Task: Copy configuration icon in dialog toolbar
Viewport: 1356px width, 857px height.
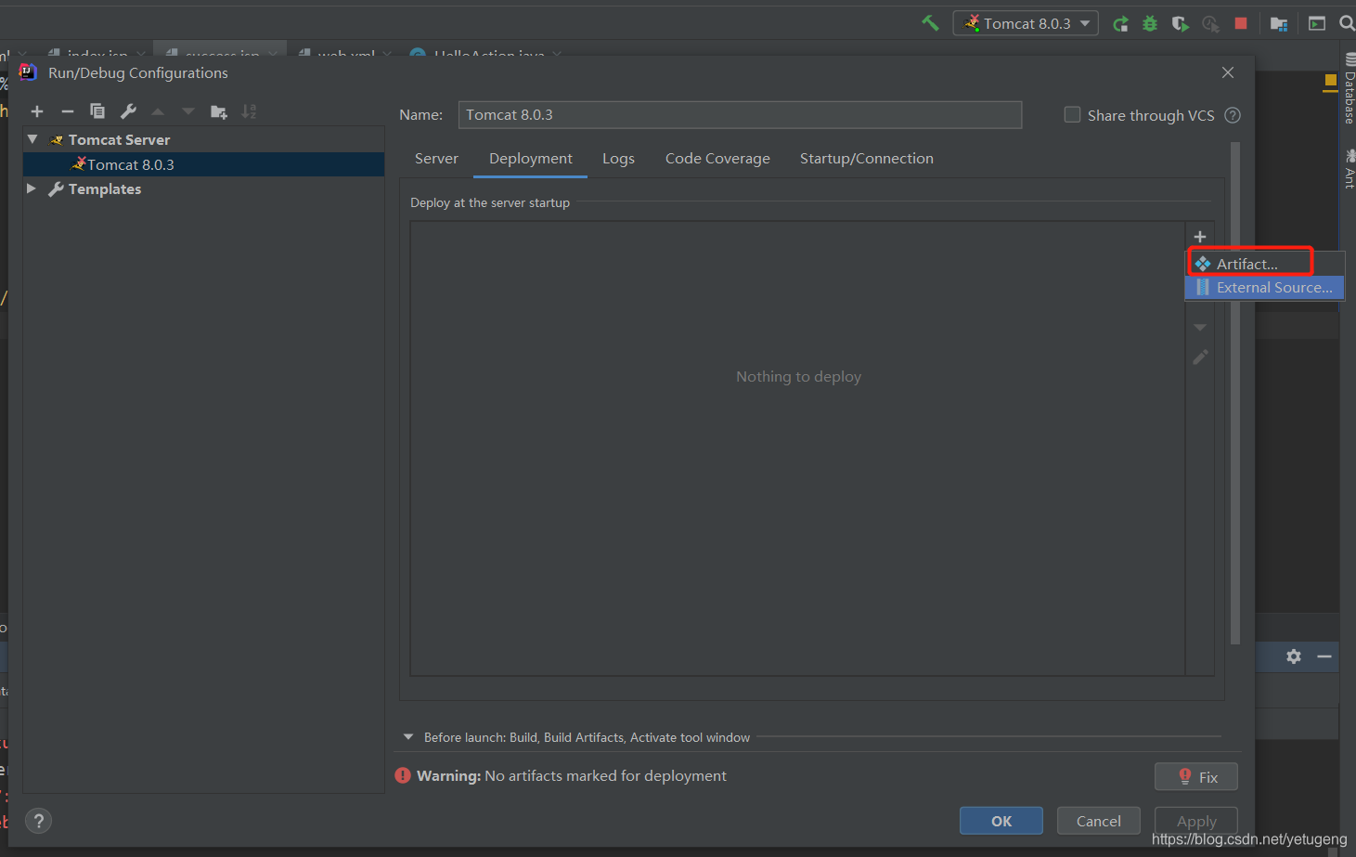Action: coord(97,111)
